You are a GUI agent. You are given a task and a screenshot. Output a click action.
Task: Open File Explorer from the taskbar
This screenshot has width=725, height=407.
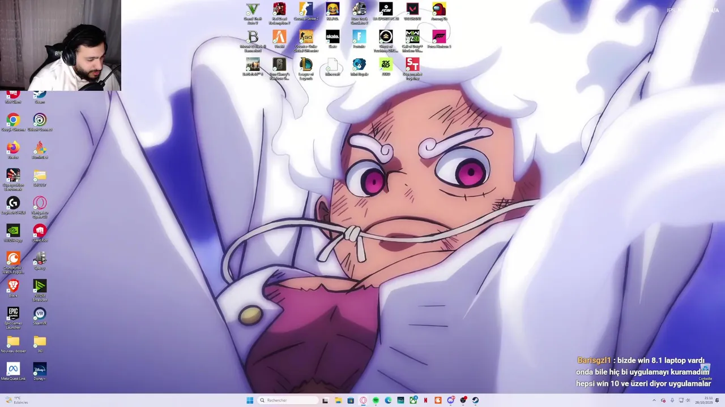click(338, 400)
